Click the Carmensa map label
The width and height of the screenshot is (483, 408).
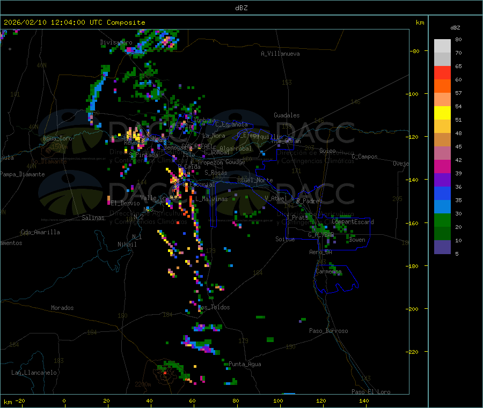click(328, 271)
